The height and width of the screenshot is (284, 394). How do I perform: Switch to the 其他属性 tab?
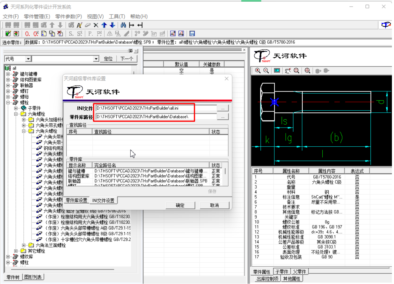click(292, 279)
